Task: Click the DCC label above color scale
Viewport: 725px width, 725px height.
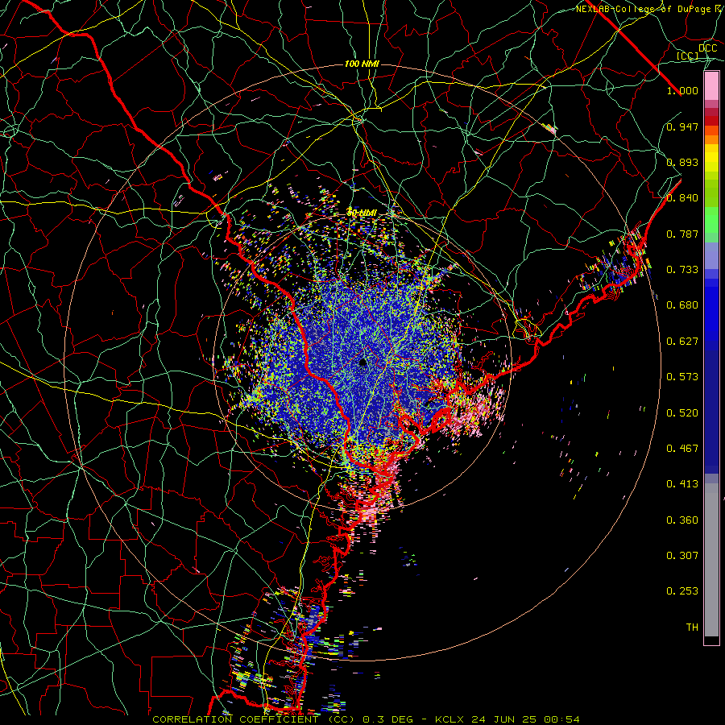Action: (x=707, y=48)
